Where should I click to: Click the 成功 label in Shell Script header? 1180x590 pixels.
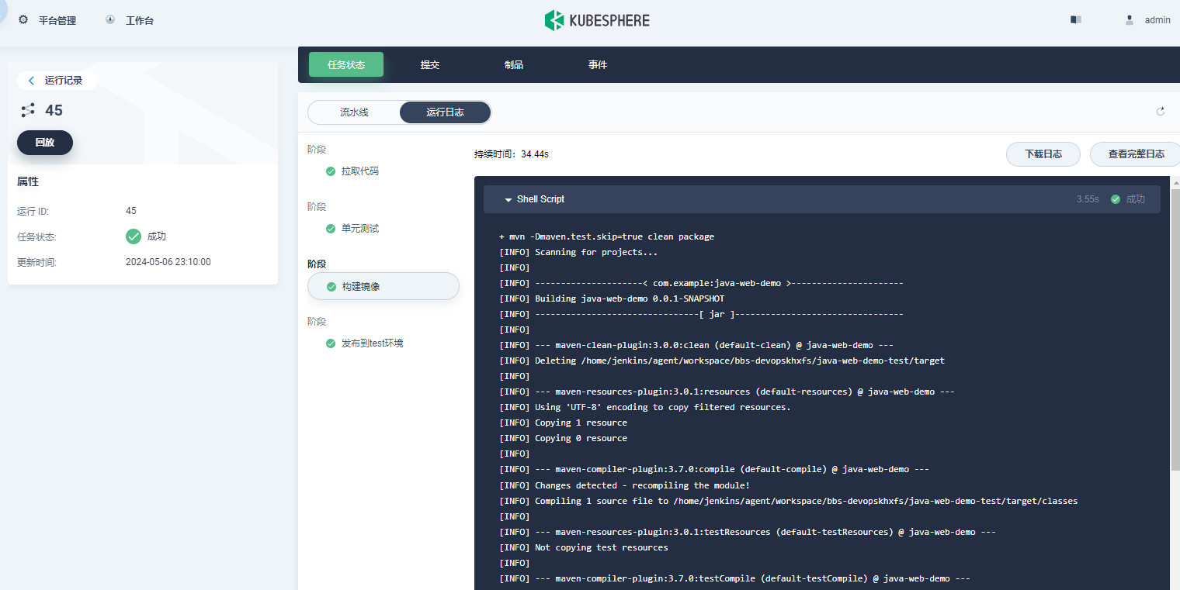[x=1136, y=199]
